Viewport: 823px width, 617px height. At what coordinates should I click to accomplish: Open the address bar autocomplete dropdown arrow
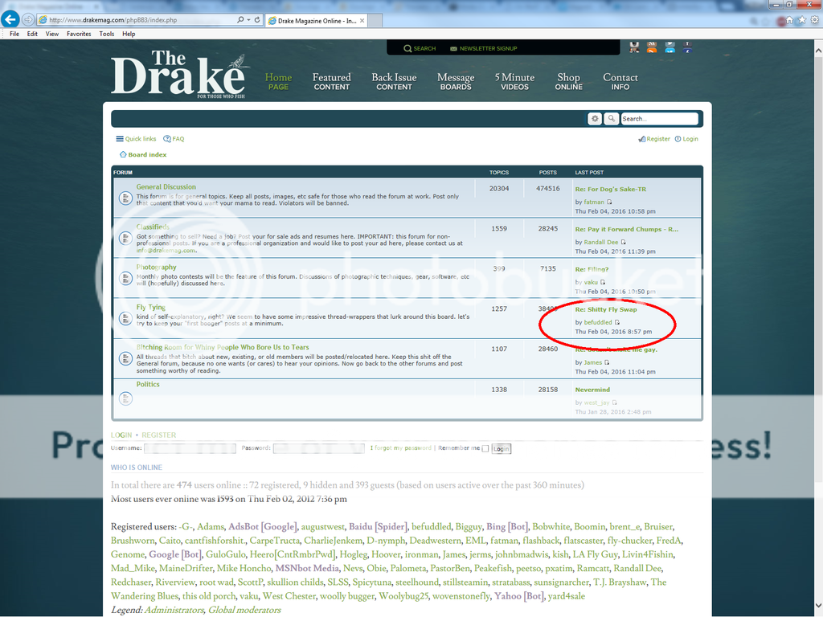point(248,20)
